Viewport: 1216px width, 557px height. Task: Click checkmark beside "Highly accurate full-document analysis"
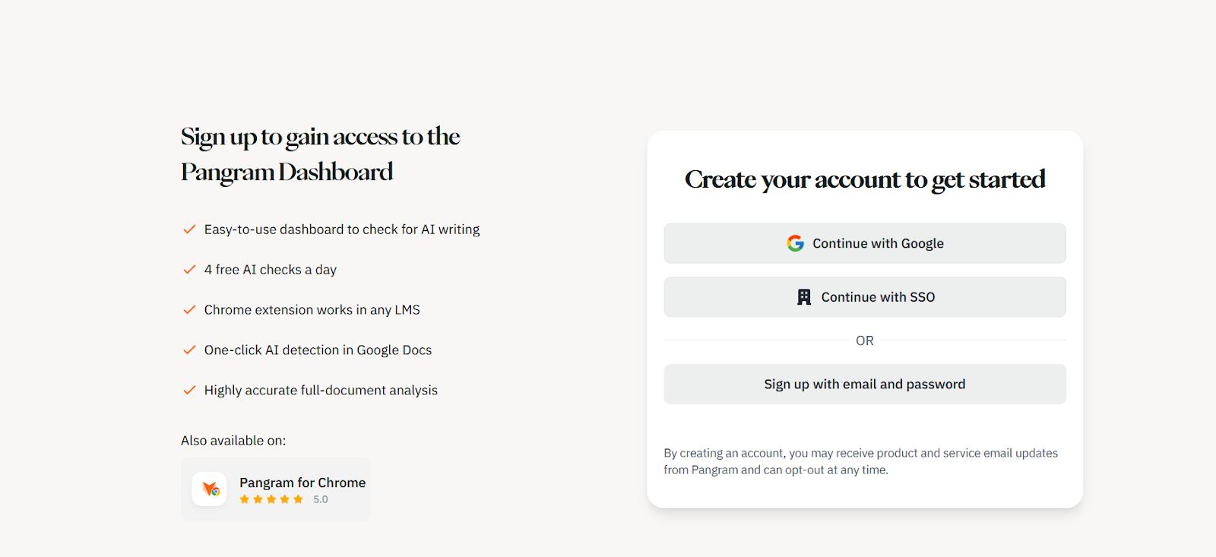click(x=189, y=391)
